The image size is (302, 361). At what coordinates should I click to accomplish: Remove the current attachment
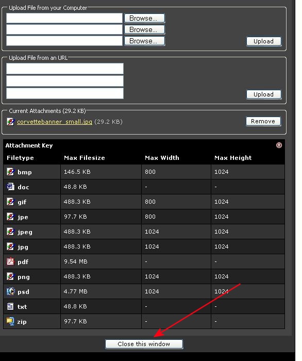point(263,121)
